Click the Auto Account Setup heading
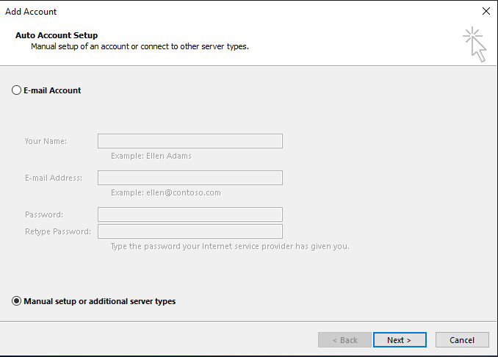The height and width of the screenshot is (357, 498). (x=57, y=35)
